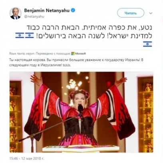The width and height of the screenshot is (163, 163).
Task: Click the leftmost Israeli flag emoji
Action: [20, 36]
